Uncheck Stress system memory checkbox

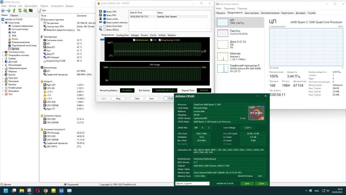pos(105,23)
